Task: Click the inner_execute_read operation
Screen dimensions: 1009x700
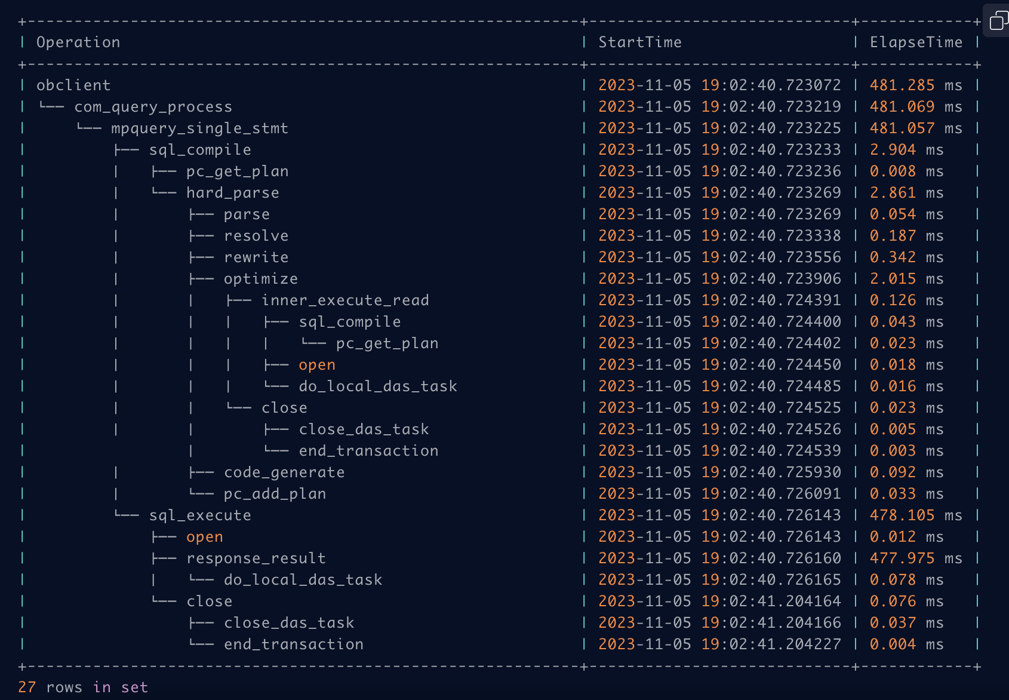Action: pyautogui.click(x=345, y=300)
